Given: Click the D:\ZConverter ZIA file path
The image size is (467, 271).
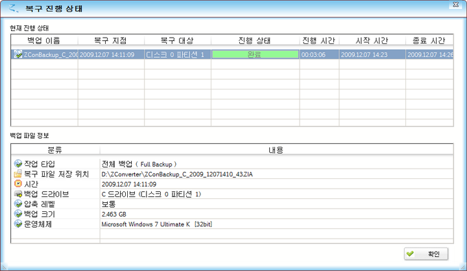Looking at the screenshot, I should coord(177,174).
